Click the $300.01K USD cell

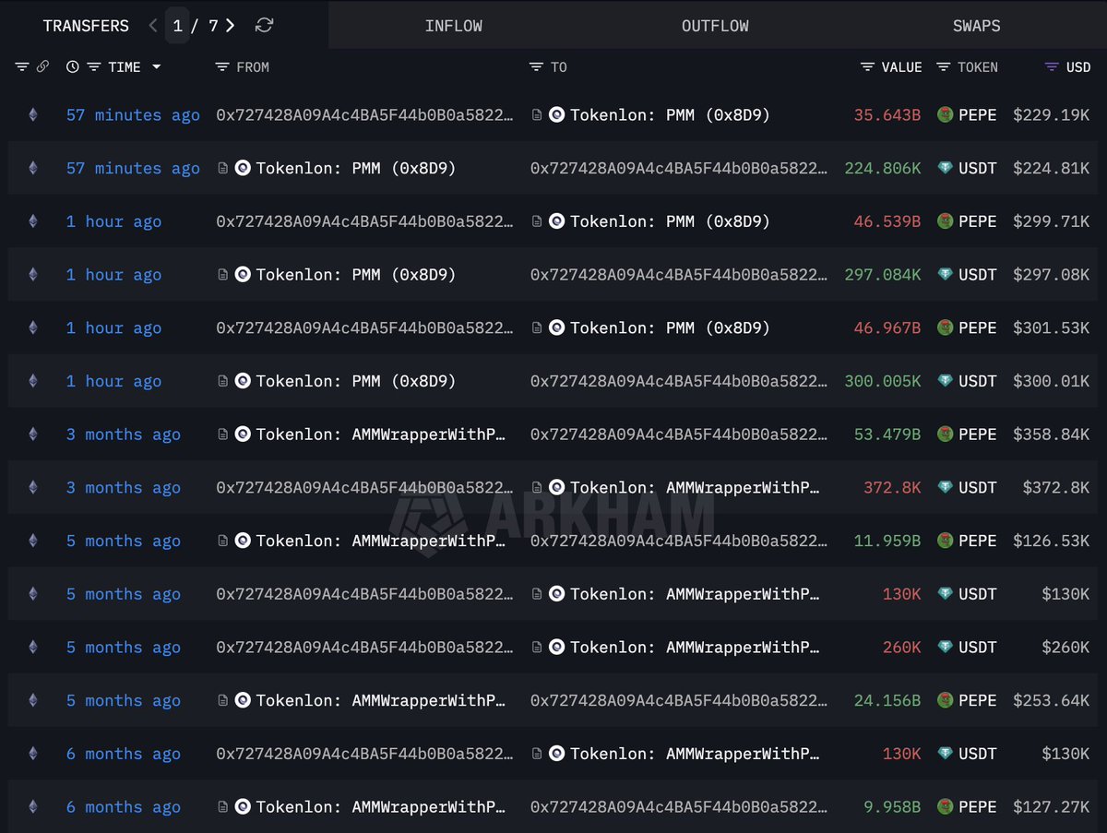[1051, 381]
